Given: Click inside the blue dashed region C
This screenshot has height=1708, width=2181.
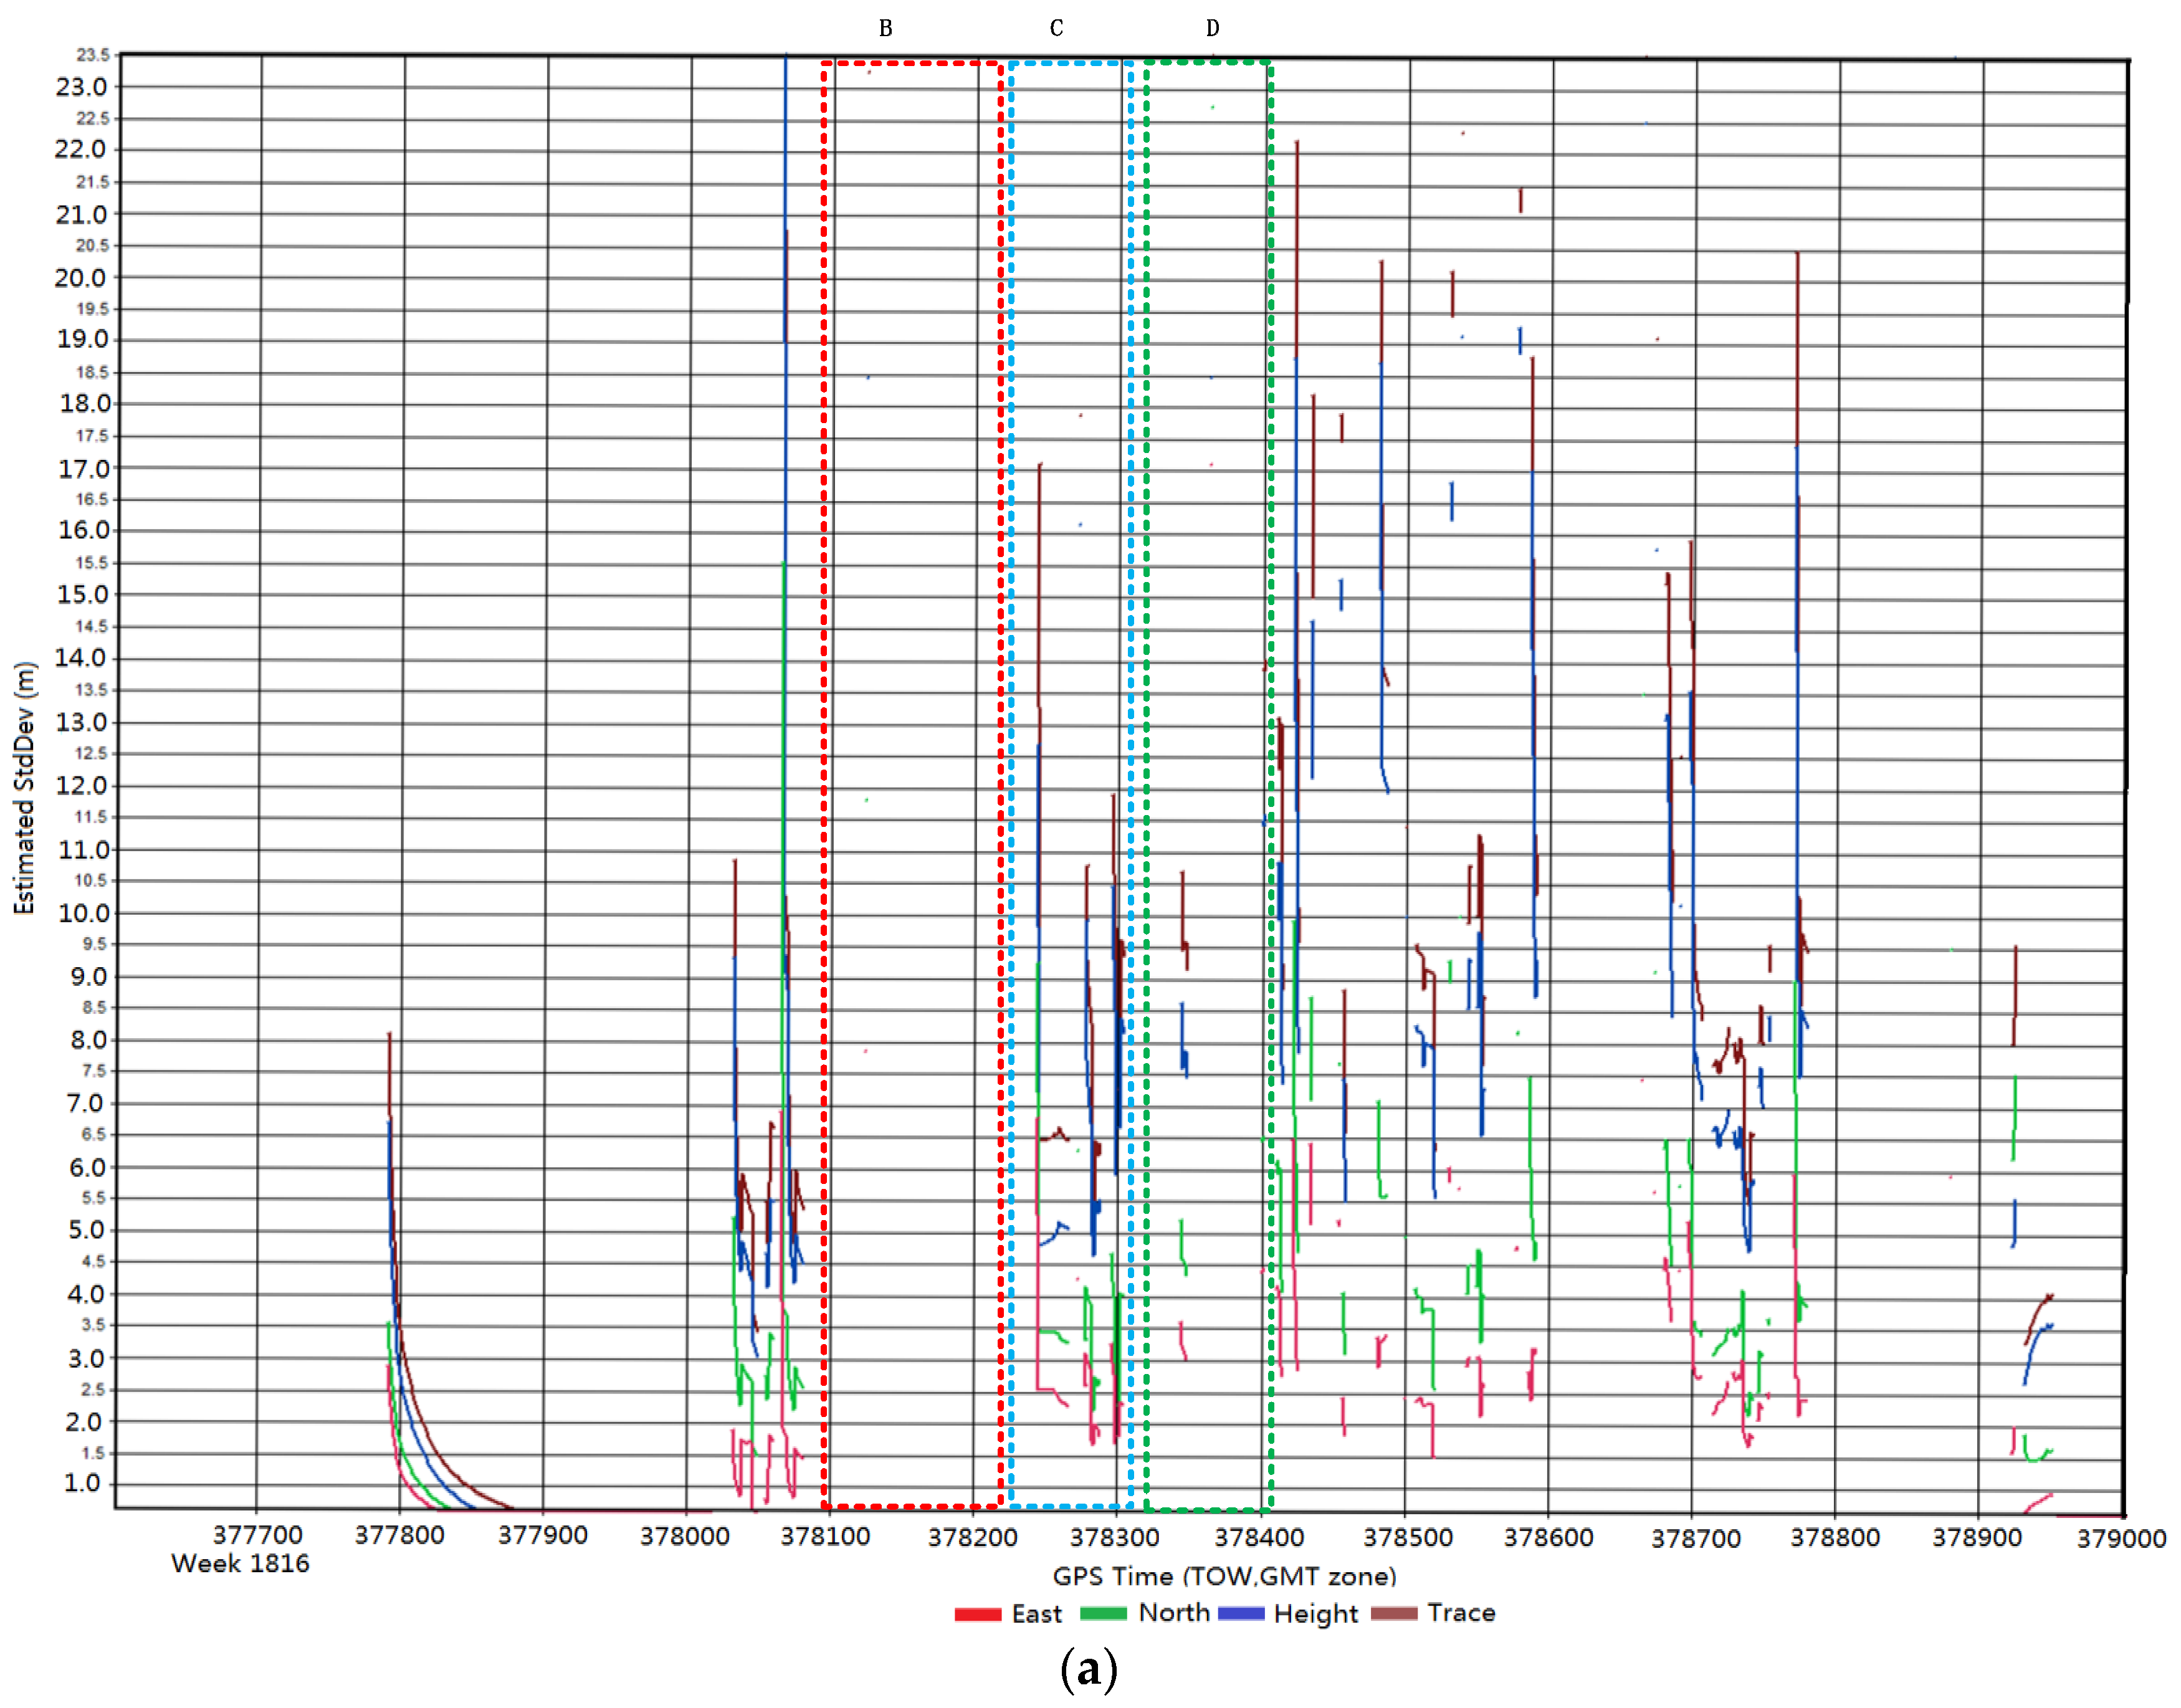Looking at the screenshot, I should [x=1071, y=300].
